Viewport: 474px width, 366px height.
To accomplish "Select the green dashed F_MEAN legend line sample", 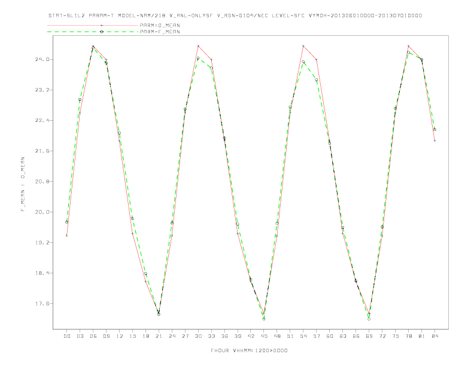I will [93, 32].
